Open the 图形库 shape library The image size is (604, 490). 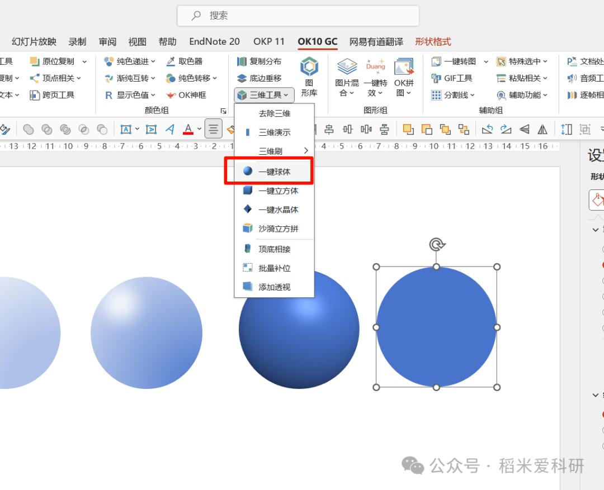click(x=309, y=76)
